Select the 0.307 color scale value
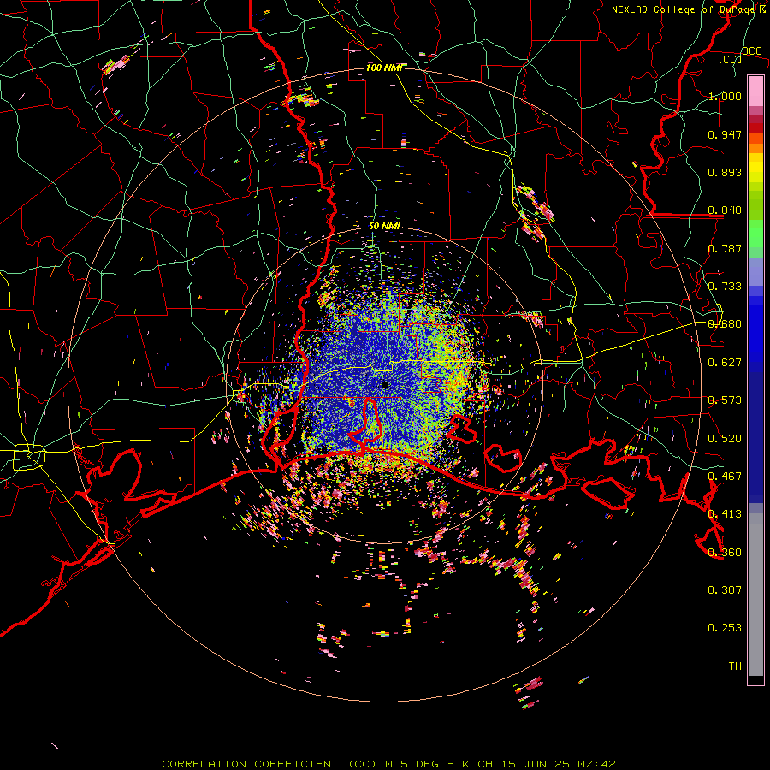The image size is (770, 770). (725, 590)
